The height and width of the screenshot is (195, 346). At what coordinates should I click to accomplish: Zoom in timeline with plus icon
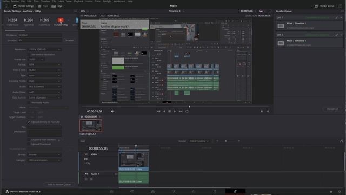click(239, 141)
